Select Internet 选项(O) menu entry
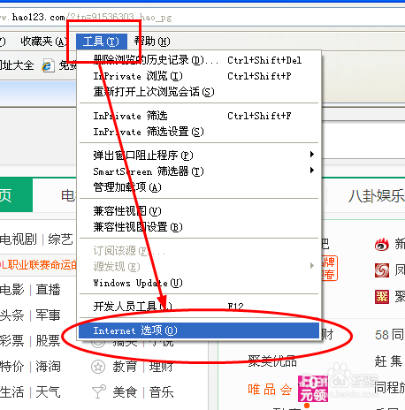 point(199,330)
